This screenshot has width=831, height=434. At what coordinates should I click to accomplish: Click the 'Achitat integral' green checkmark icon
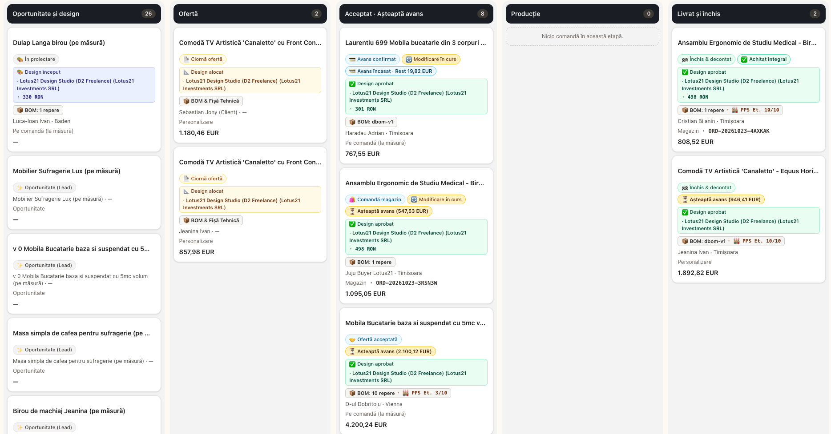click(744, 59)
